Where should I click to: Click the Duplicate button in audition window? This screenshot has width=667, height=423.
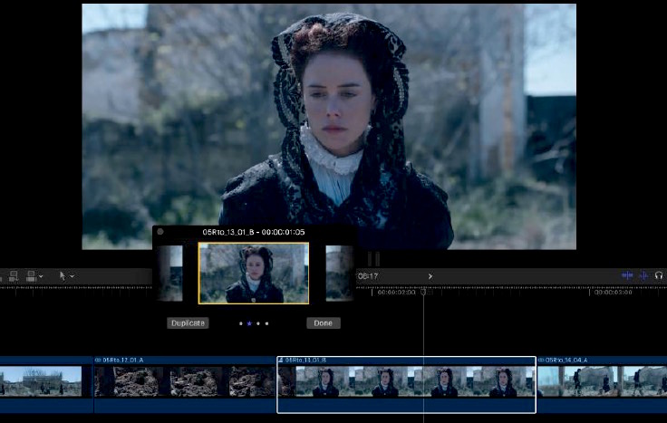point(188,323)
